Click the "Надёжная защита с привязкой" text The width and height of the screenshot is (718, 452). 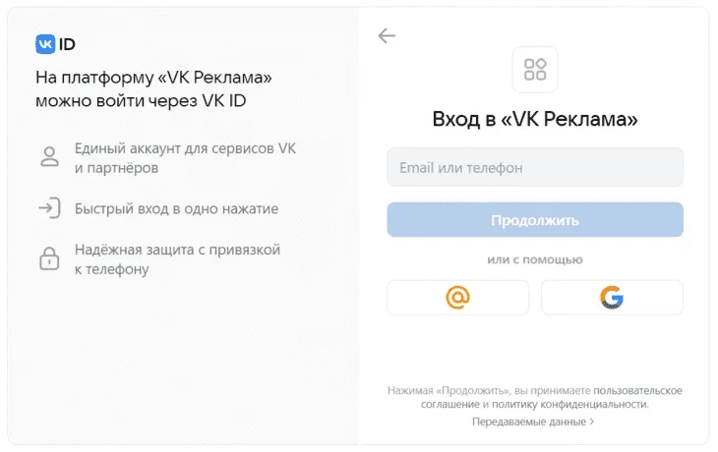[x=178, y=250]
